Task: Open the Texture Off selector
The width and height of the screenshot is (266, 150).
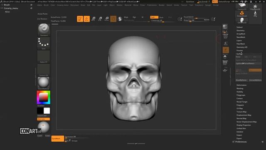Action: click(44, 70)
